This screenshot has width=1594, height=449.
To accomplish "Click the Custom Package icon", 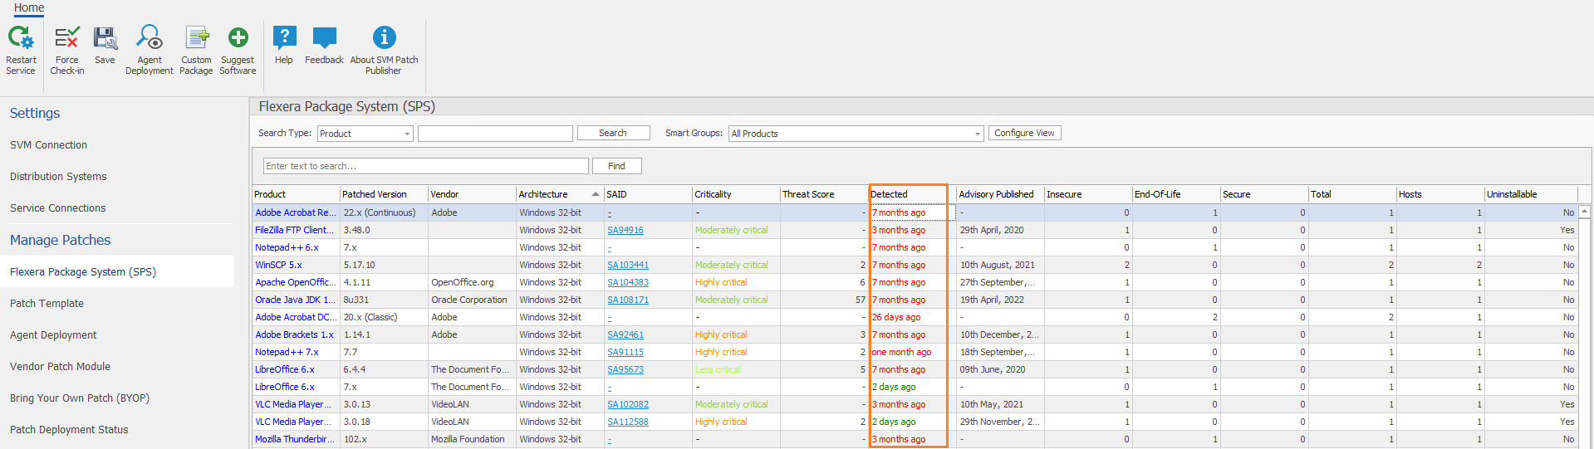I will pyautogui.click(x=197, y=37).
